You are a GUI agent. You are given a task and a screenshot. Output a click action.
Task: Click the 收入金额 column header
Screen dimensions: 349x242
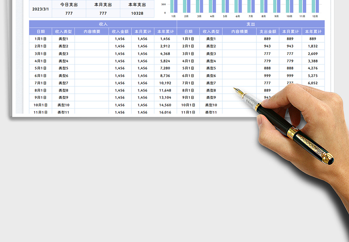coord(120,31)
